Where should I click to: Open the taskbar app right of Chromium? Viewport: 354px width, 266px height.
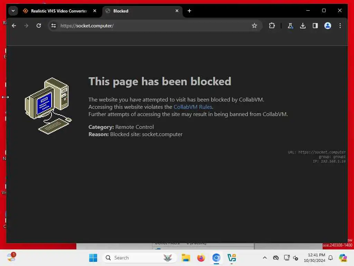pos(232,258)
